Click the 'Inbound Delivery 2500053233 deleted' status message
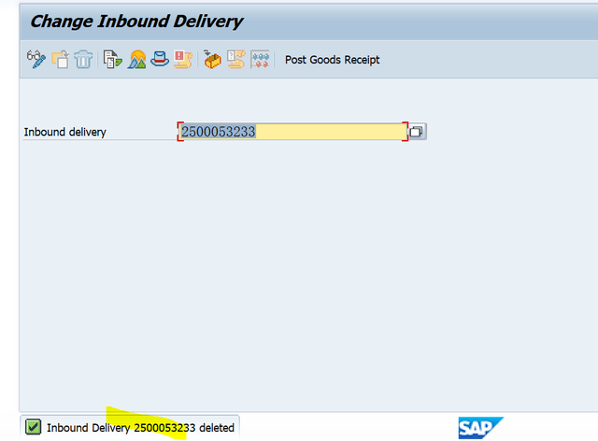598x441 pixels. point(140,428)
